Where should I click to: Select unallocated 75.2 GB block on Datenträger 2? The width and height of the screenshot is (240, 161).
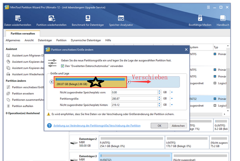click(219, 142)
